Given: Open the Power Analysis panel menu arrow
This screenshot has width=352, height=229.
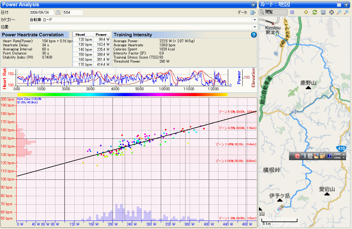Looking at the screenshot, I should [253, 5].
